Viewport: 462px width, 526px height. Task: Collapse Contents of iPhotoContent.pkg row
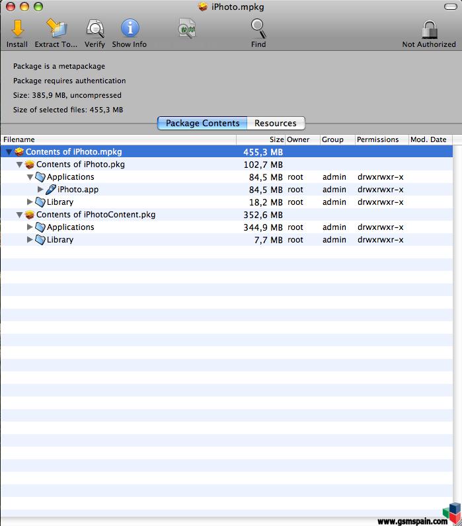(x=19, y=215)
